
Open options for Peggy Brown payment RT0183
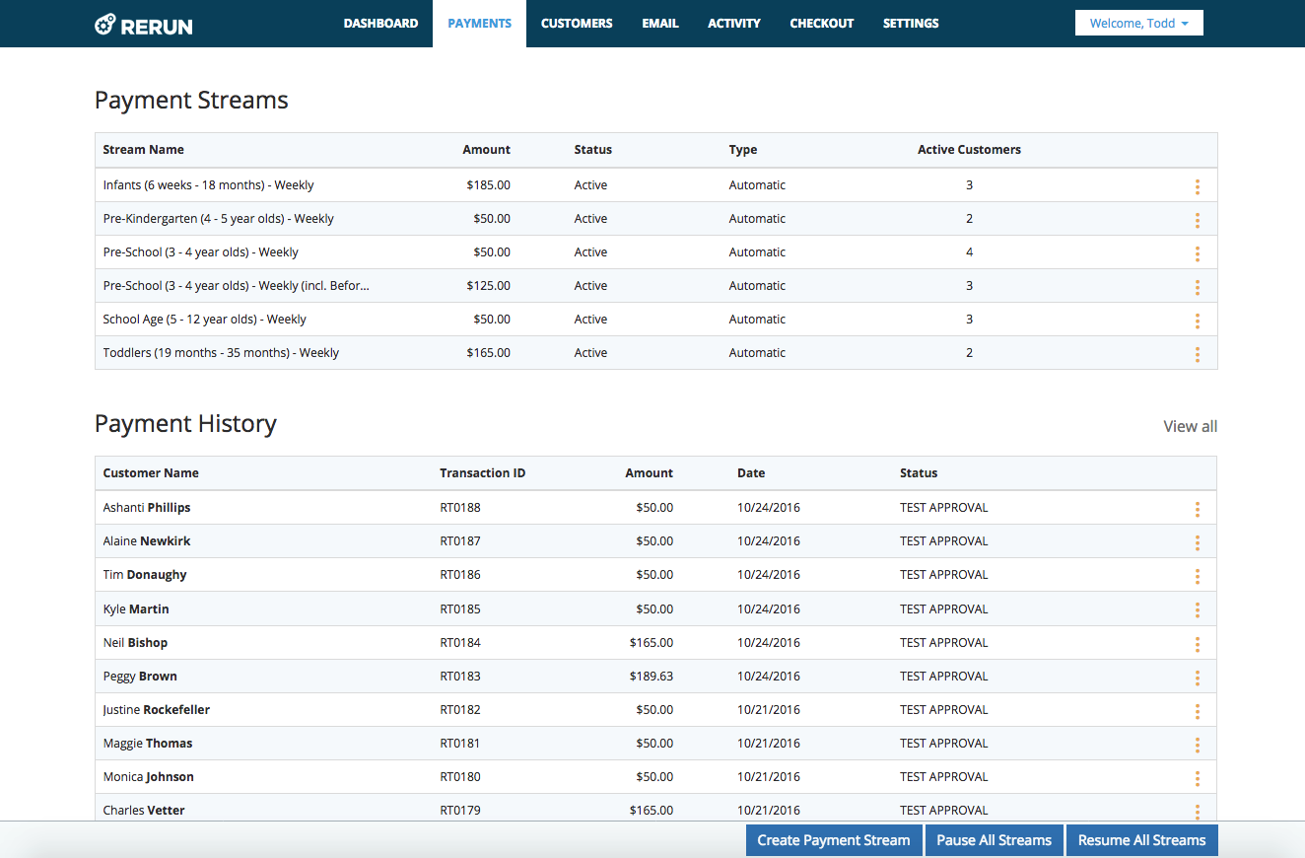click(1197, 678)
